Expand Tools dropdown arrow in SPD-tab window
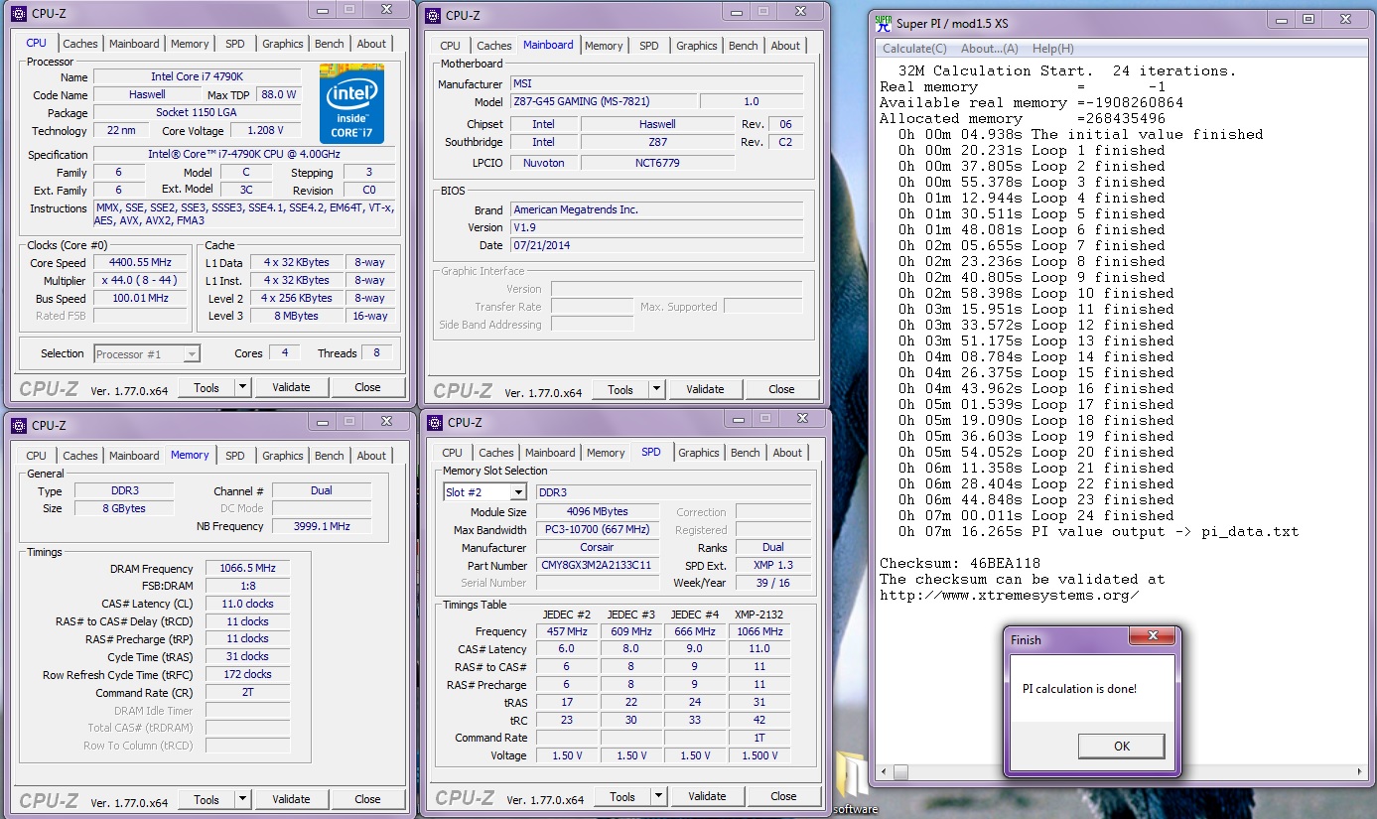The width and height of the screenshot is (1377, 819). (x=659, y=797)
